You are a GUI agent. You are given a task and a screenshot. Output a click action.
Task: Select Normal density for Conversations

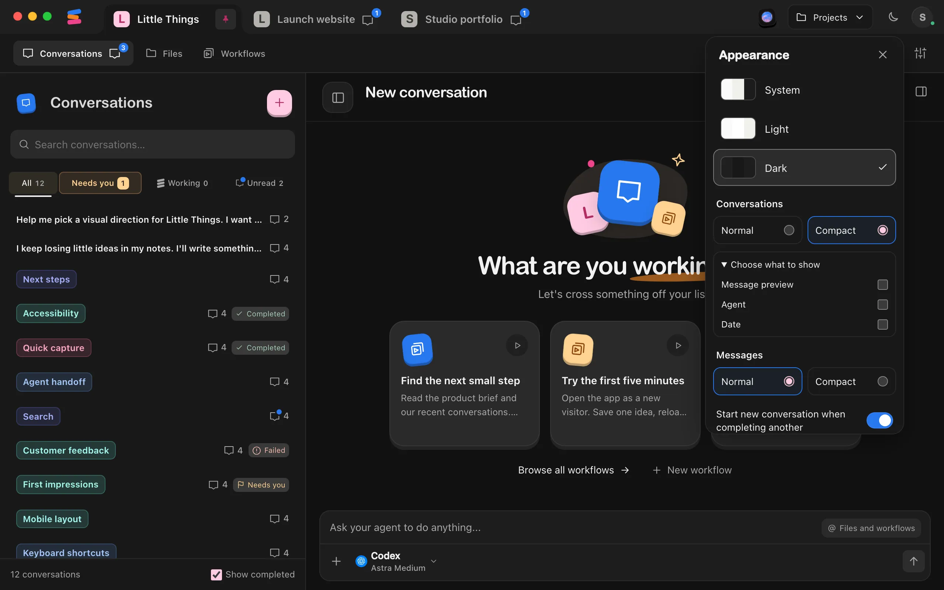(x=757, y=230)
